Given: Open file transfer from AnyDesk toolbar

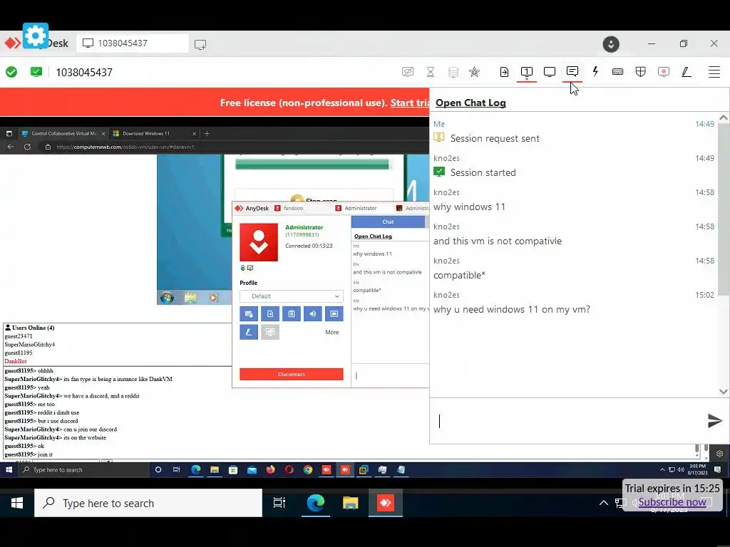Looking at the screenshot, I should coord(504,72).
